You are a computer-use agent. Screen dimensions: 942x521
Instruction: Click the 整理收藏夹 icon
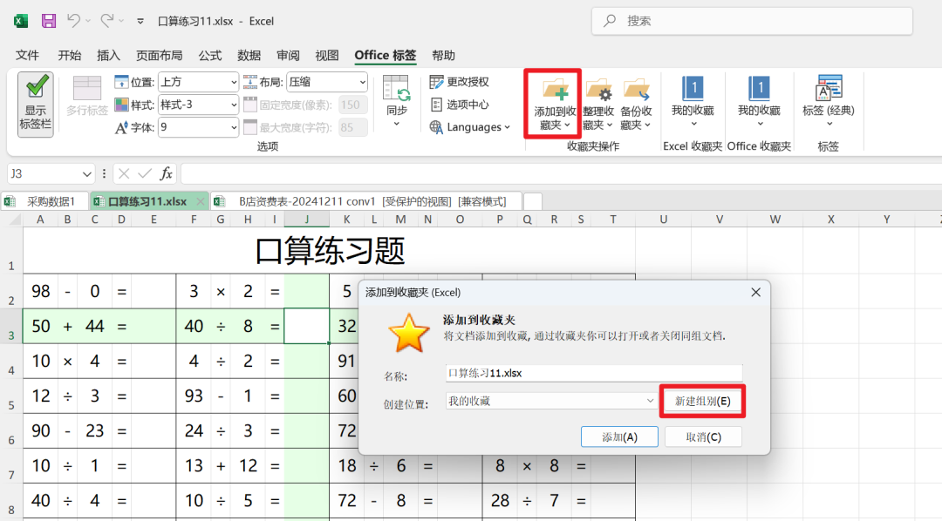pos(598,103)
